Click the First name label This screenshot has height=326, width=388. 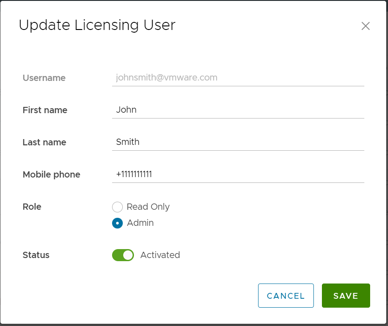tap(45, 110)
